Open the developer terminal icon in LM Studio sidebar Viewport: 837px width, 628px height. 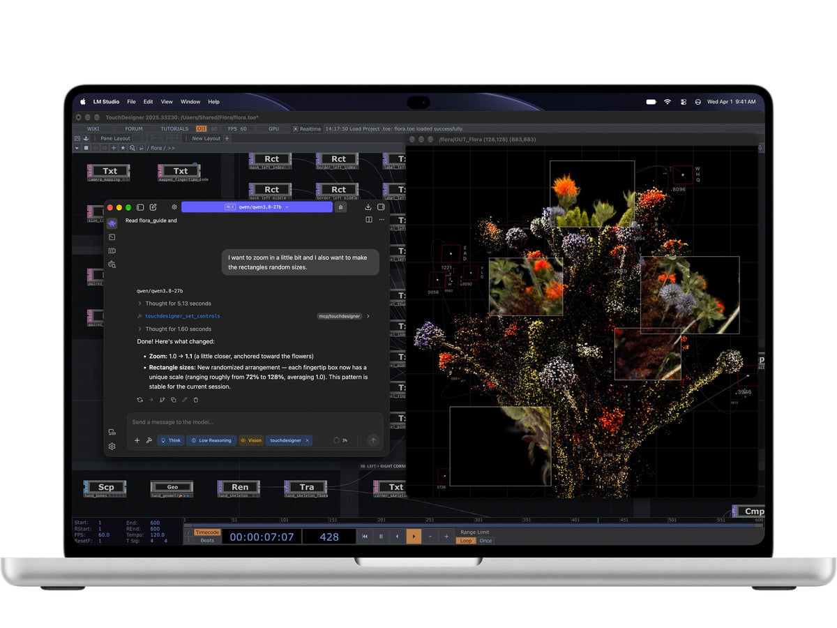112,237
